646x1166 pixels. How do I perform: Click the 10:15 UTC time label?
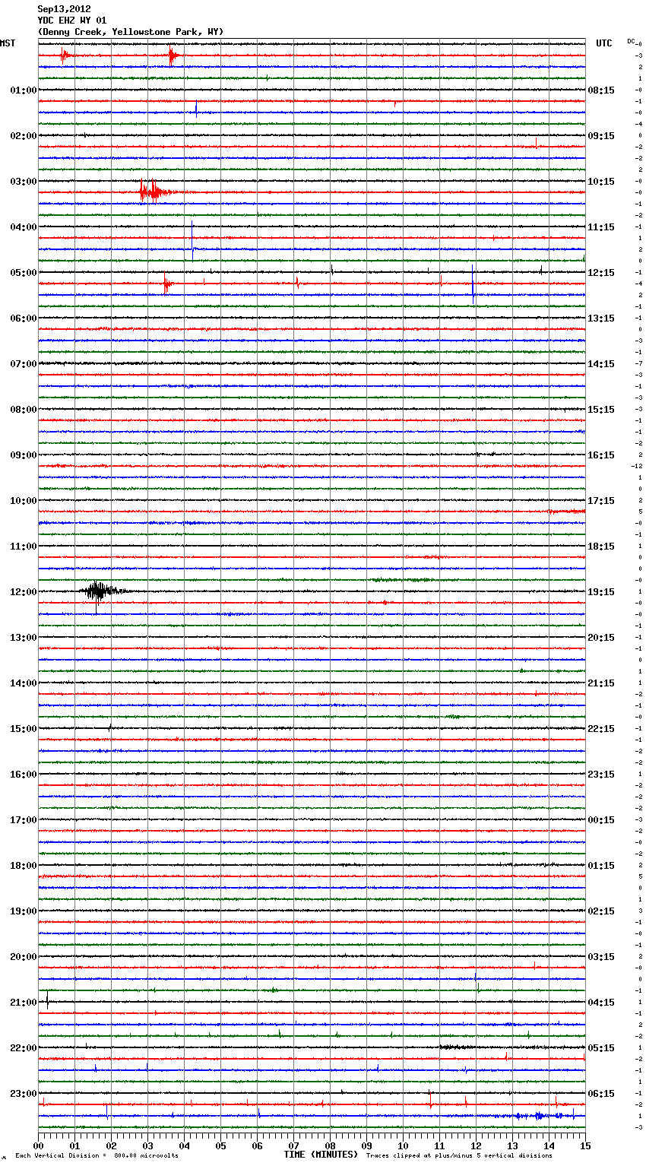tap(601, 182)
